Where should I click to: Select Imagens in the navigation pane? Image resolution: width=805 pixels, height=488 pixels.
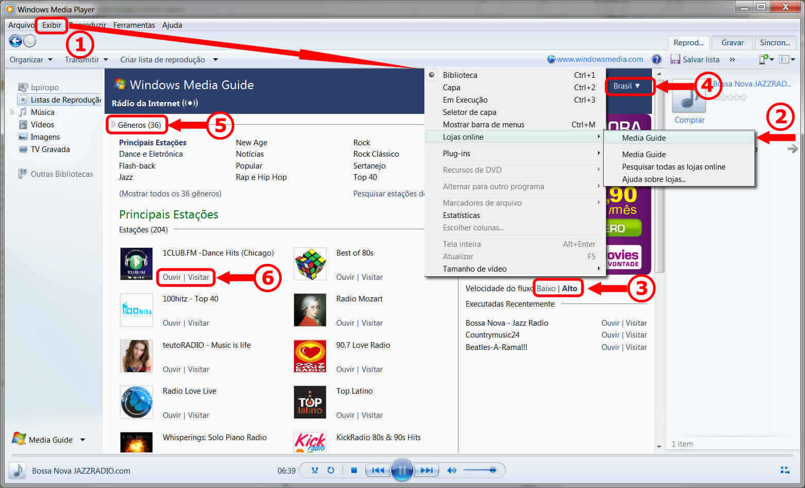[45, 137]
